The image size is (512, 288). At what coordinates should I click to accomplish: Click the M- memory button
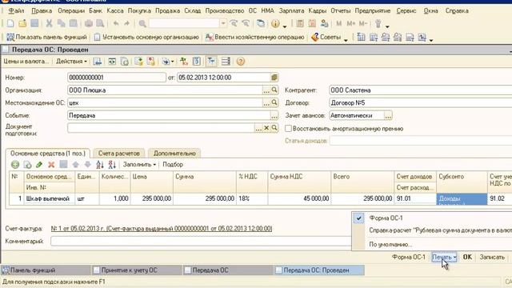(363, 23)
